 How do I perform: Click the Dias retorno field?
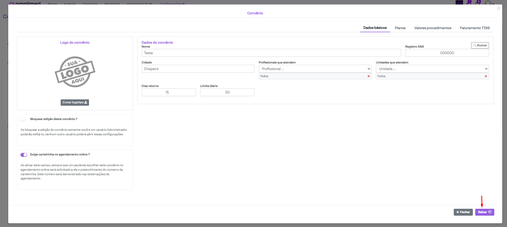[168, 92]
